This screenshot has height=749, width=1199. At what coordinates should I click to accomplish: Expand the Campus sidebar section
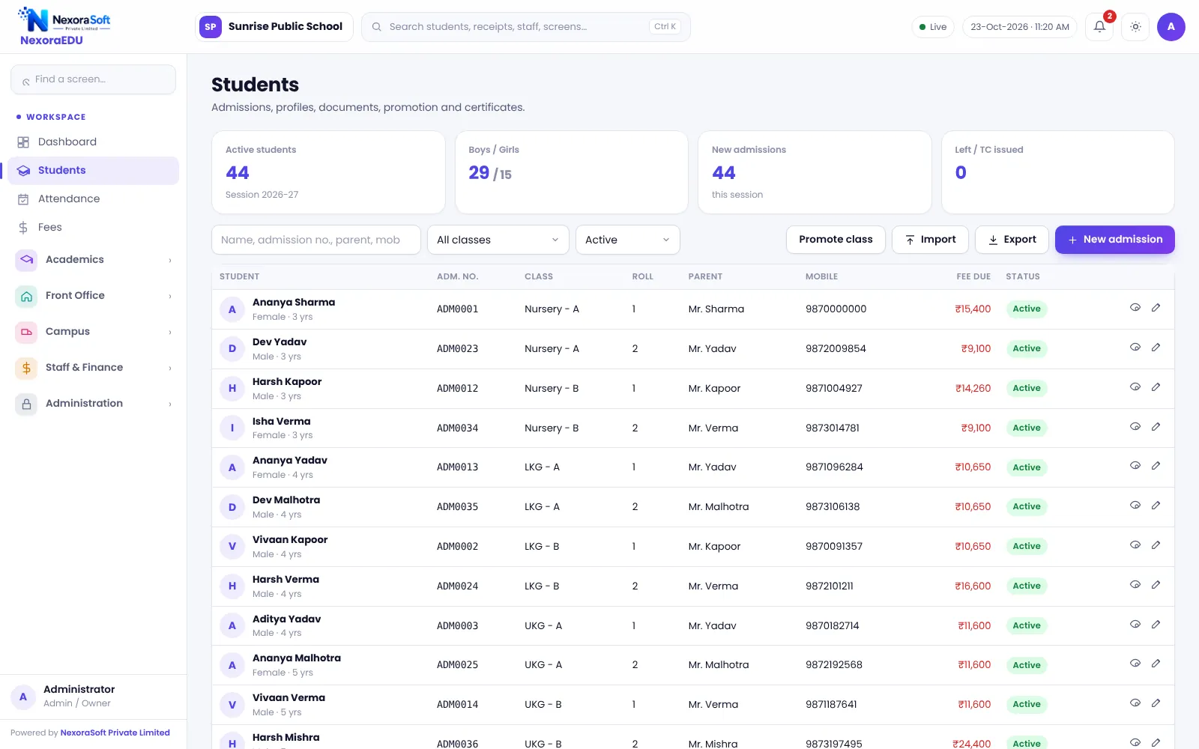94,332
